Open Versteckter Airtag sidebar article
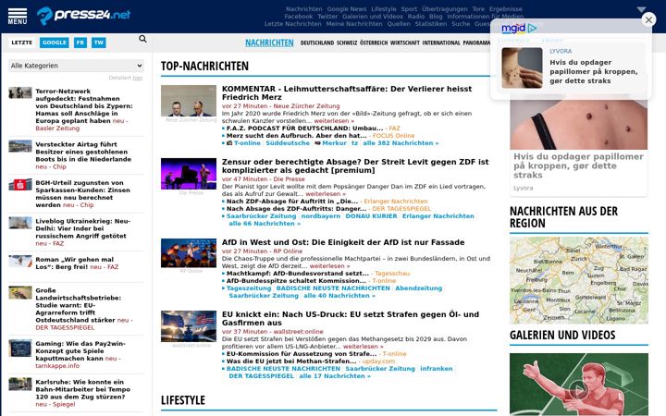 [83, 152]
